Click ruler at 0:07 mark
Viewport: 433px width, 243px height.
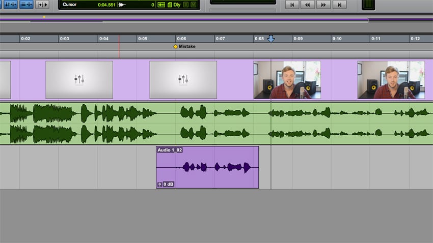point(220,39)
